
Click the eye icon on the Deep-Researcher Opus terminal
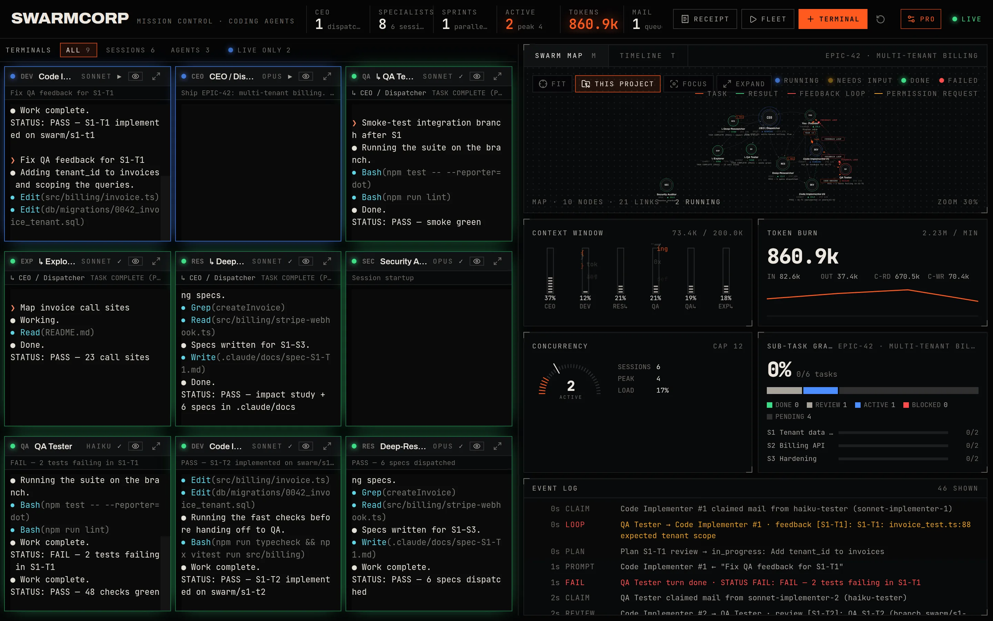[477, 446]
